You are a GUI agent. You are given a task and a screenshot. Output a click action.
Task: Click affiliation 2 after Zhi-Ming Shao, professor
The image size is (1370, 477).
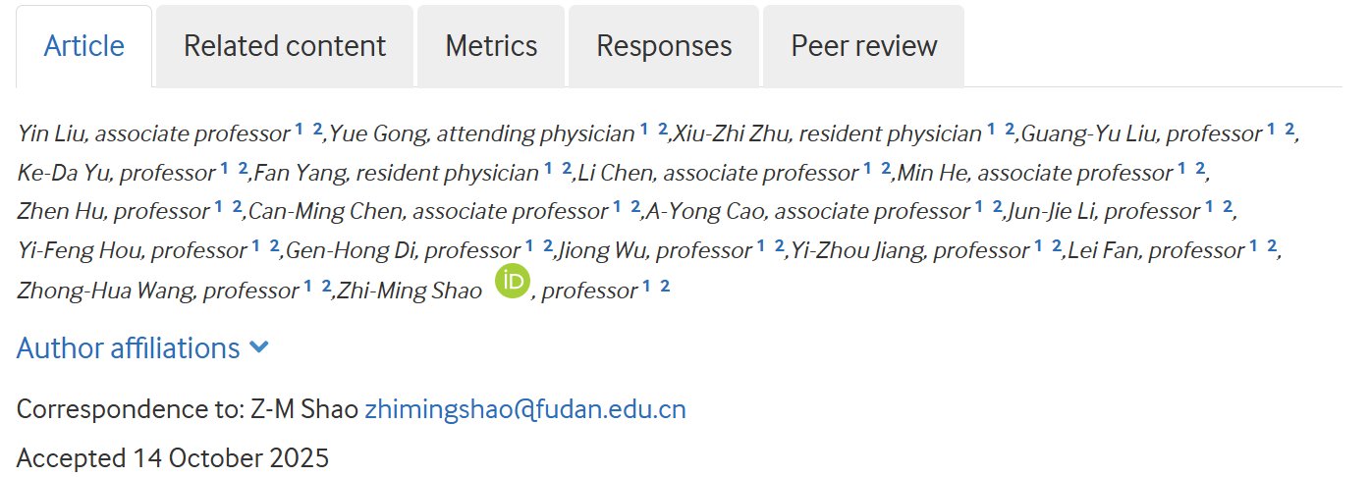(x=665, y=286)
